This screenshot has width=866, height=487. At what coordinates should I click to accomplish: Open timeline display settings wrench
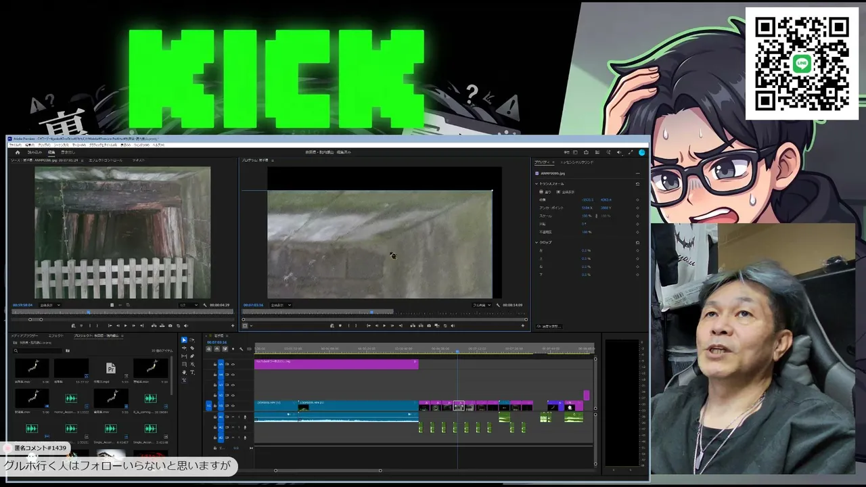242,349
